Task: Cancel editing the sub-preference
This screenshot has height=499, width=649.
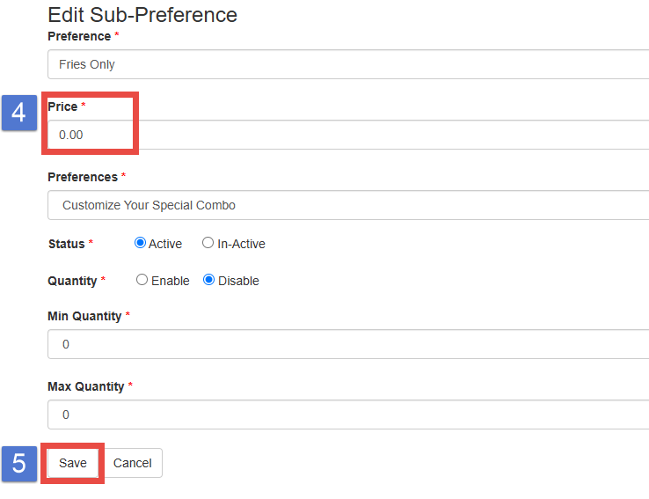Action: coord(133,463)
